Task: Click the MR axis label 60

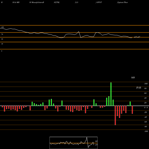Action: pyautogui.click(x=145, y=93)
